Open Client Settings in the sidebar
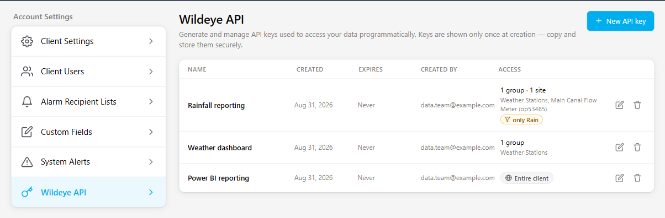Image resolution: width=665 pixels, height=218 pixels. point(88,41)
